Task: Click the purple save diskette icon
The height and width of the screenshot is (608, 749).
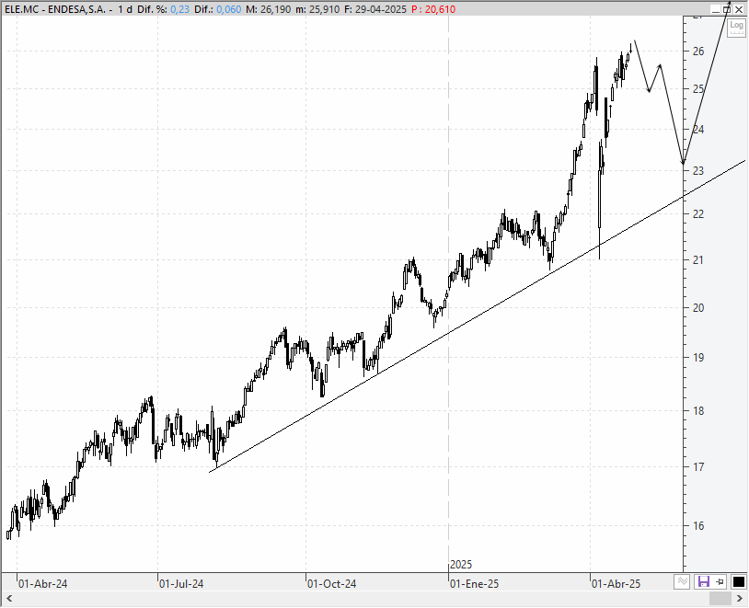Action: [704, 581]
